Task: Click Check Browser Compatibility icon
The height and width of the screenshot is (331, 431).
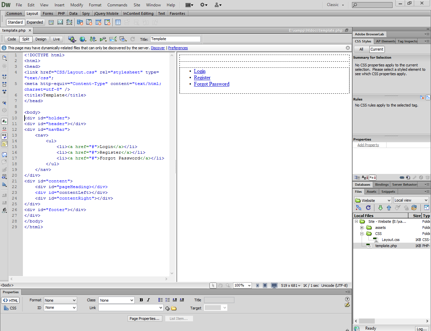Action: point(113,39)
